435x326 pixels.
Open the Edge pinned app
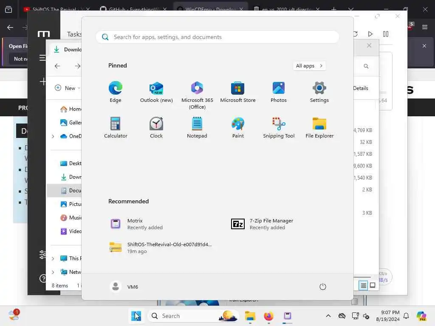tap(116, 92)
